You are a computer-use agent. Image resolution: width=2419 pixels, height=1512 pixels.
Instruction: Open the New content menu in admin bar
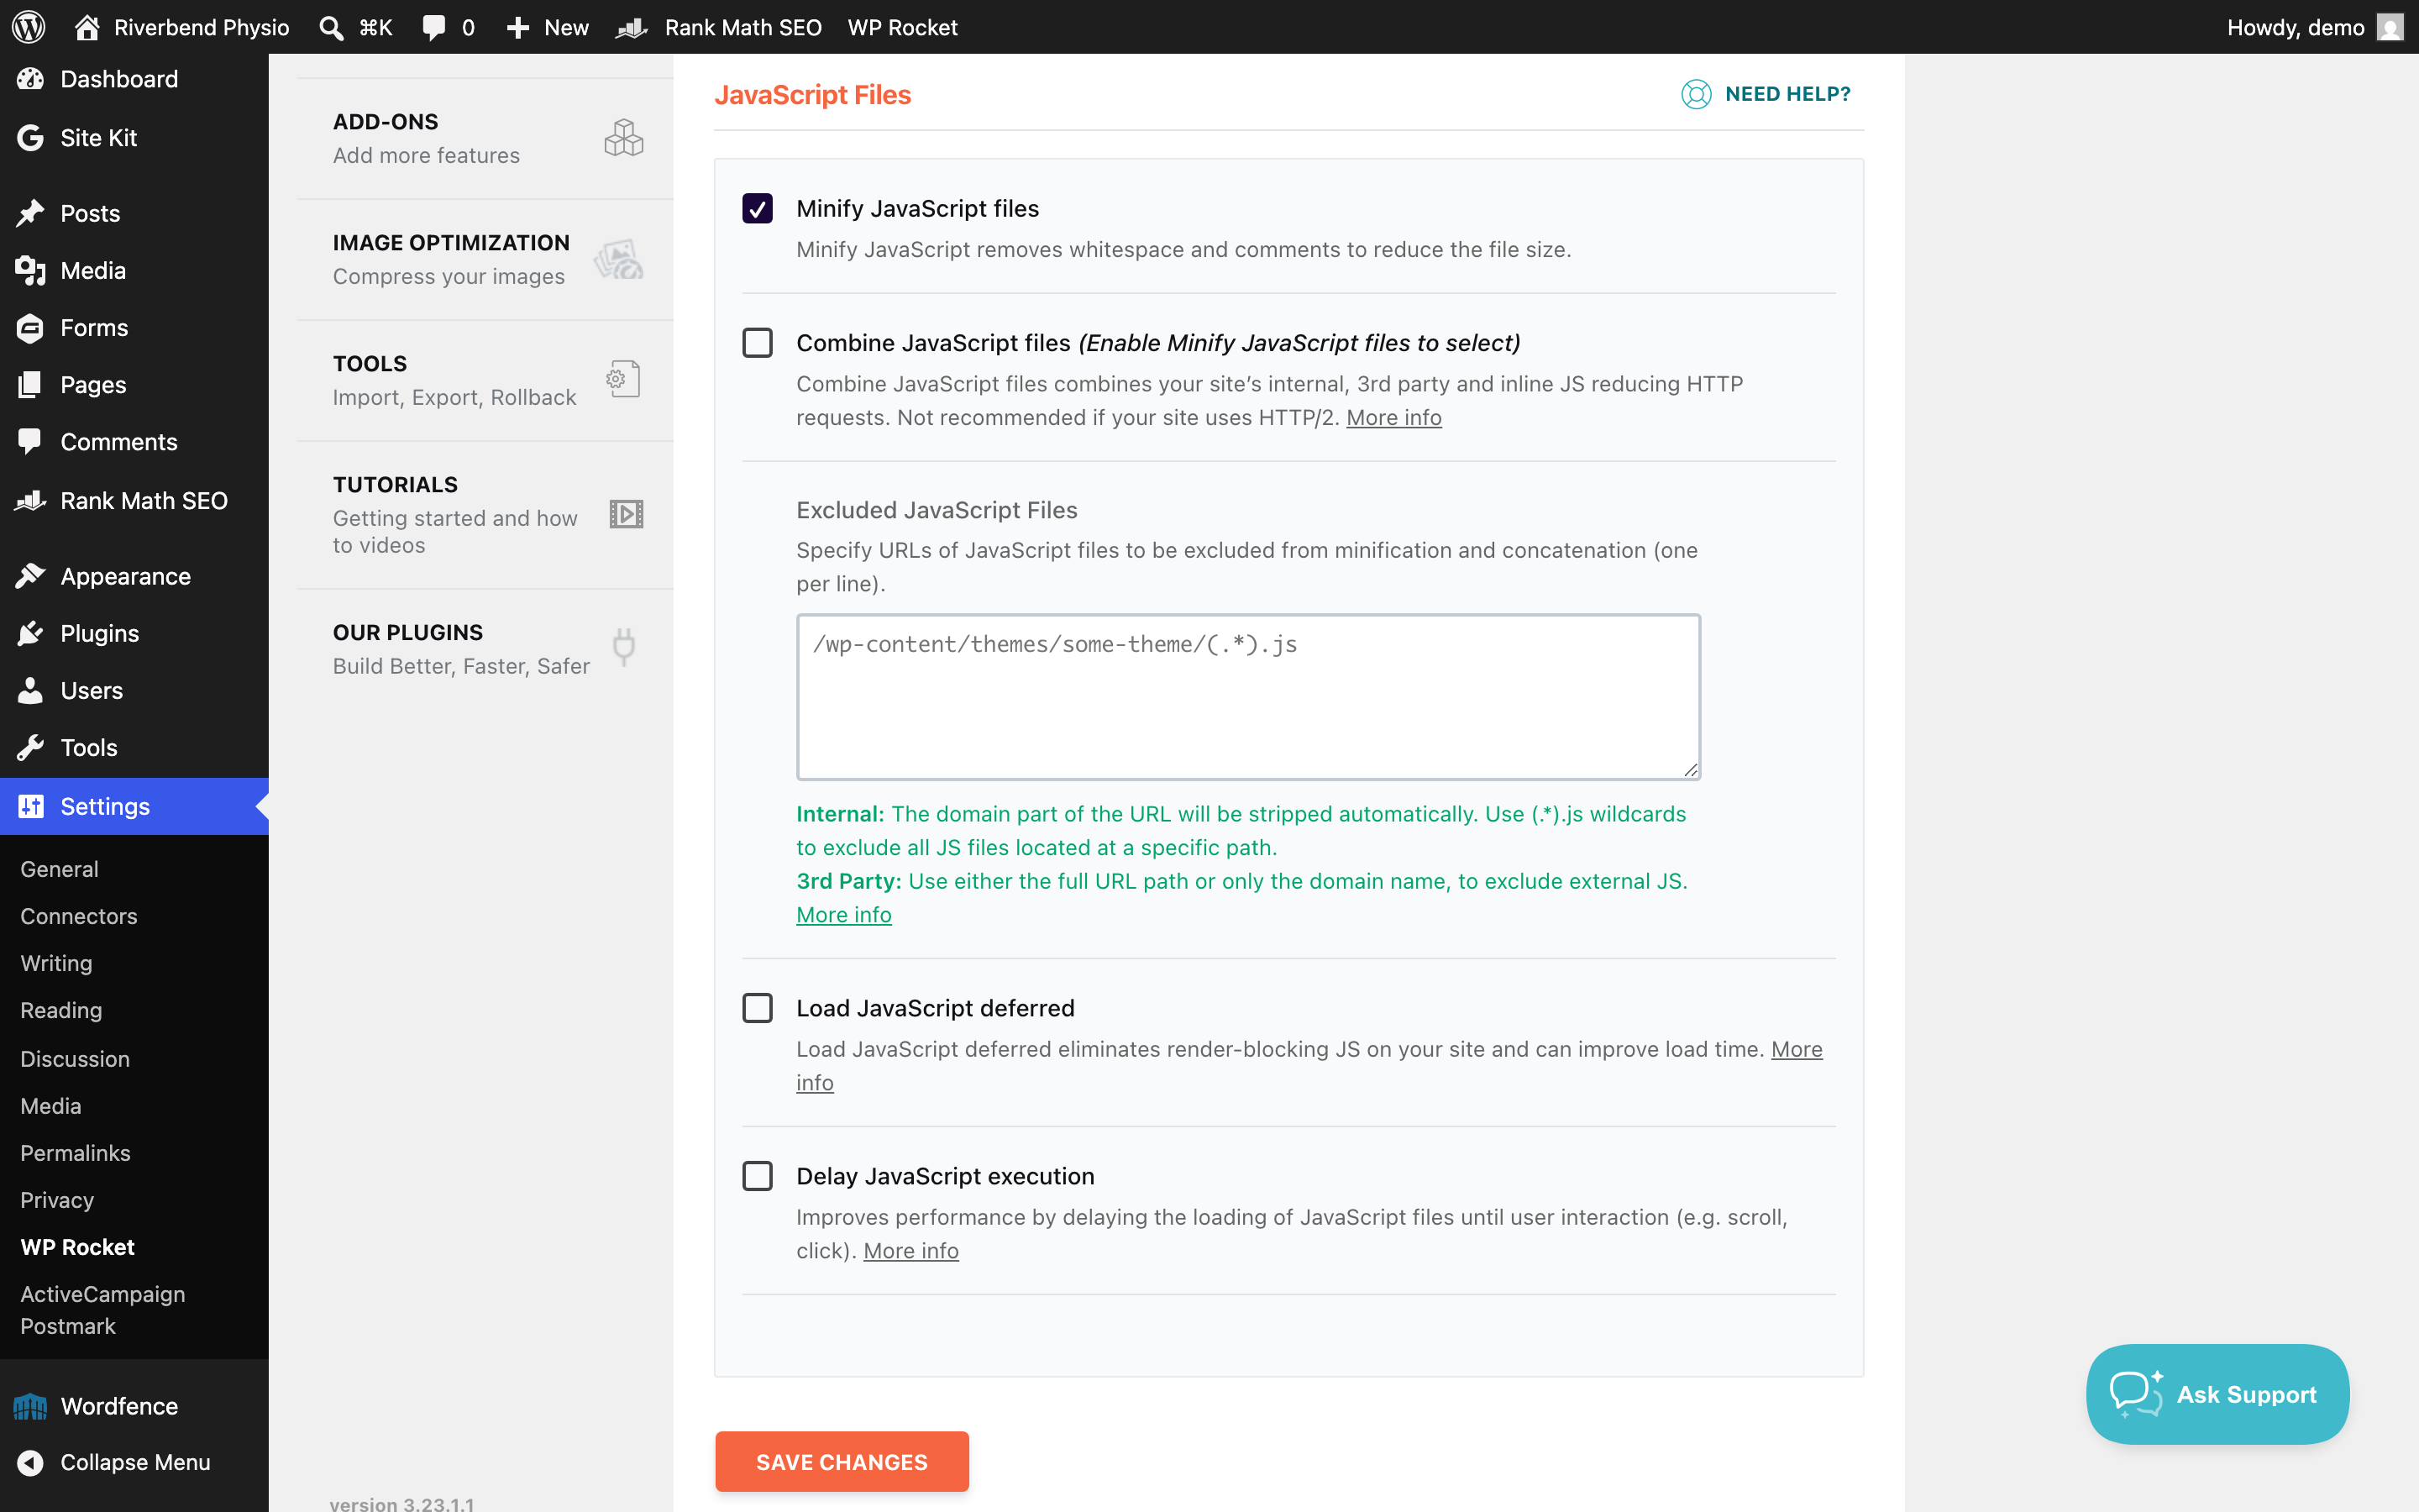(x=547, y=27)
